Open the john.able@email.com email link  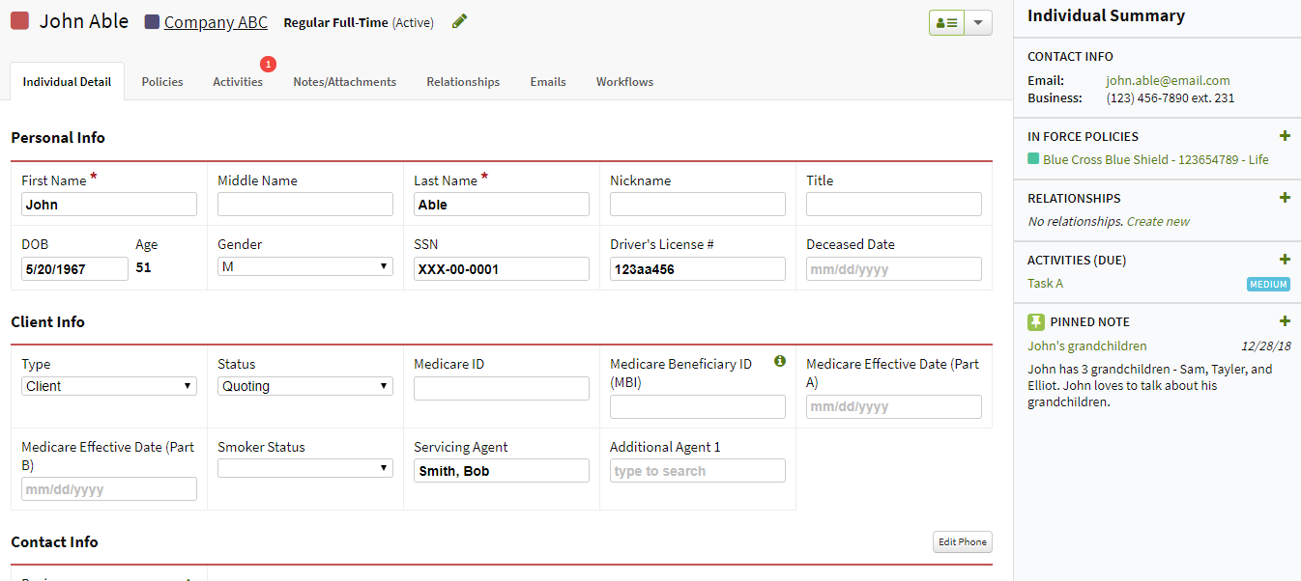(1168, 80)
